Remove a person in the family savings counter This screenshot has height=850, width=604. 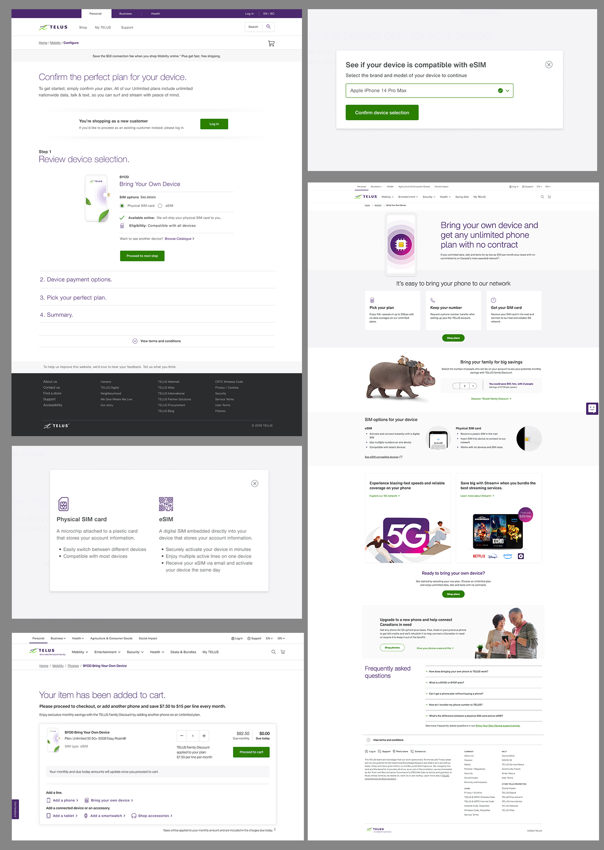(x=456, y=386)
